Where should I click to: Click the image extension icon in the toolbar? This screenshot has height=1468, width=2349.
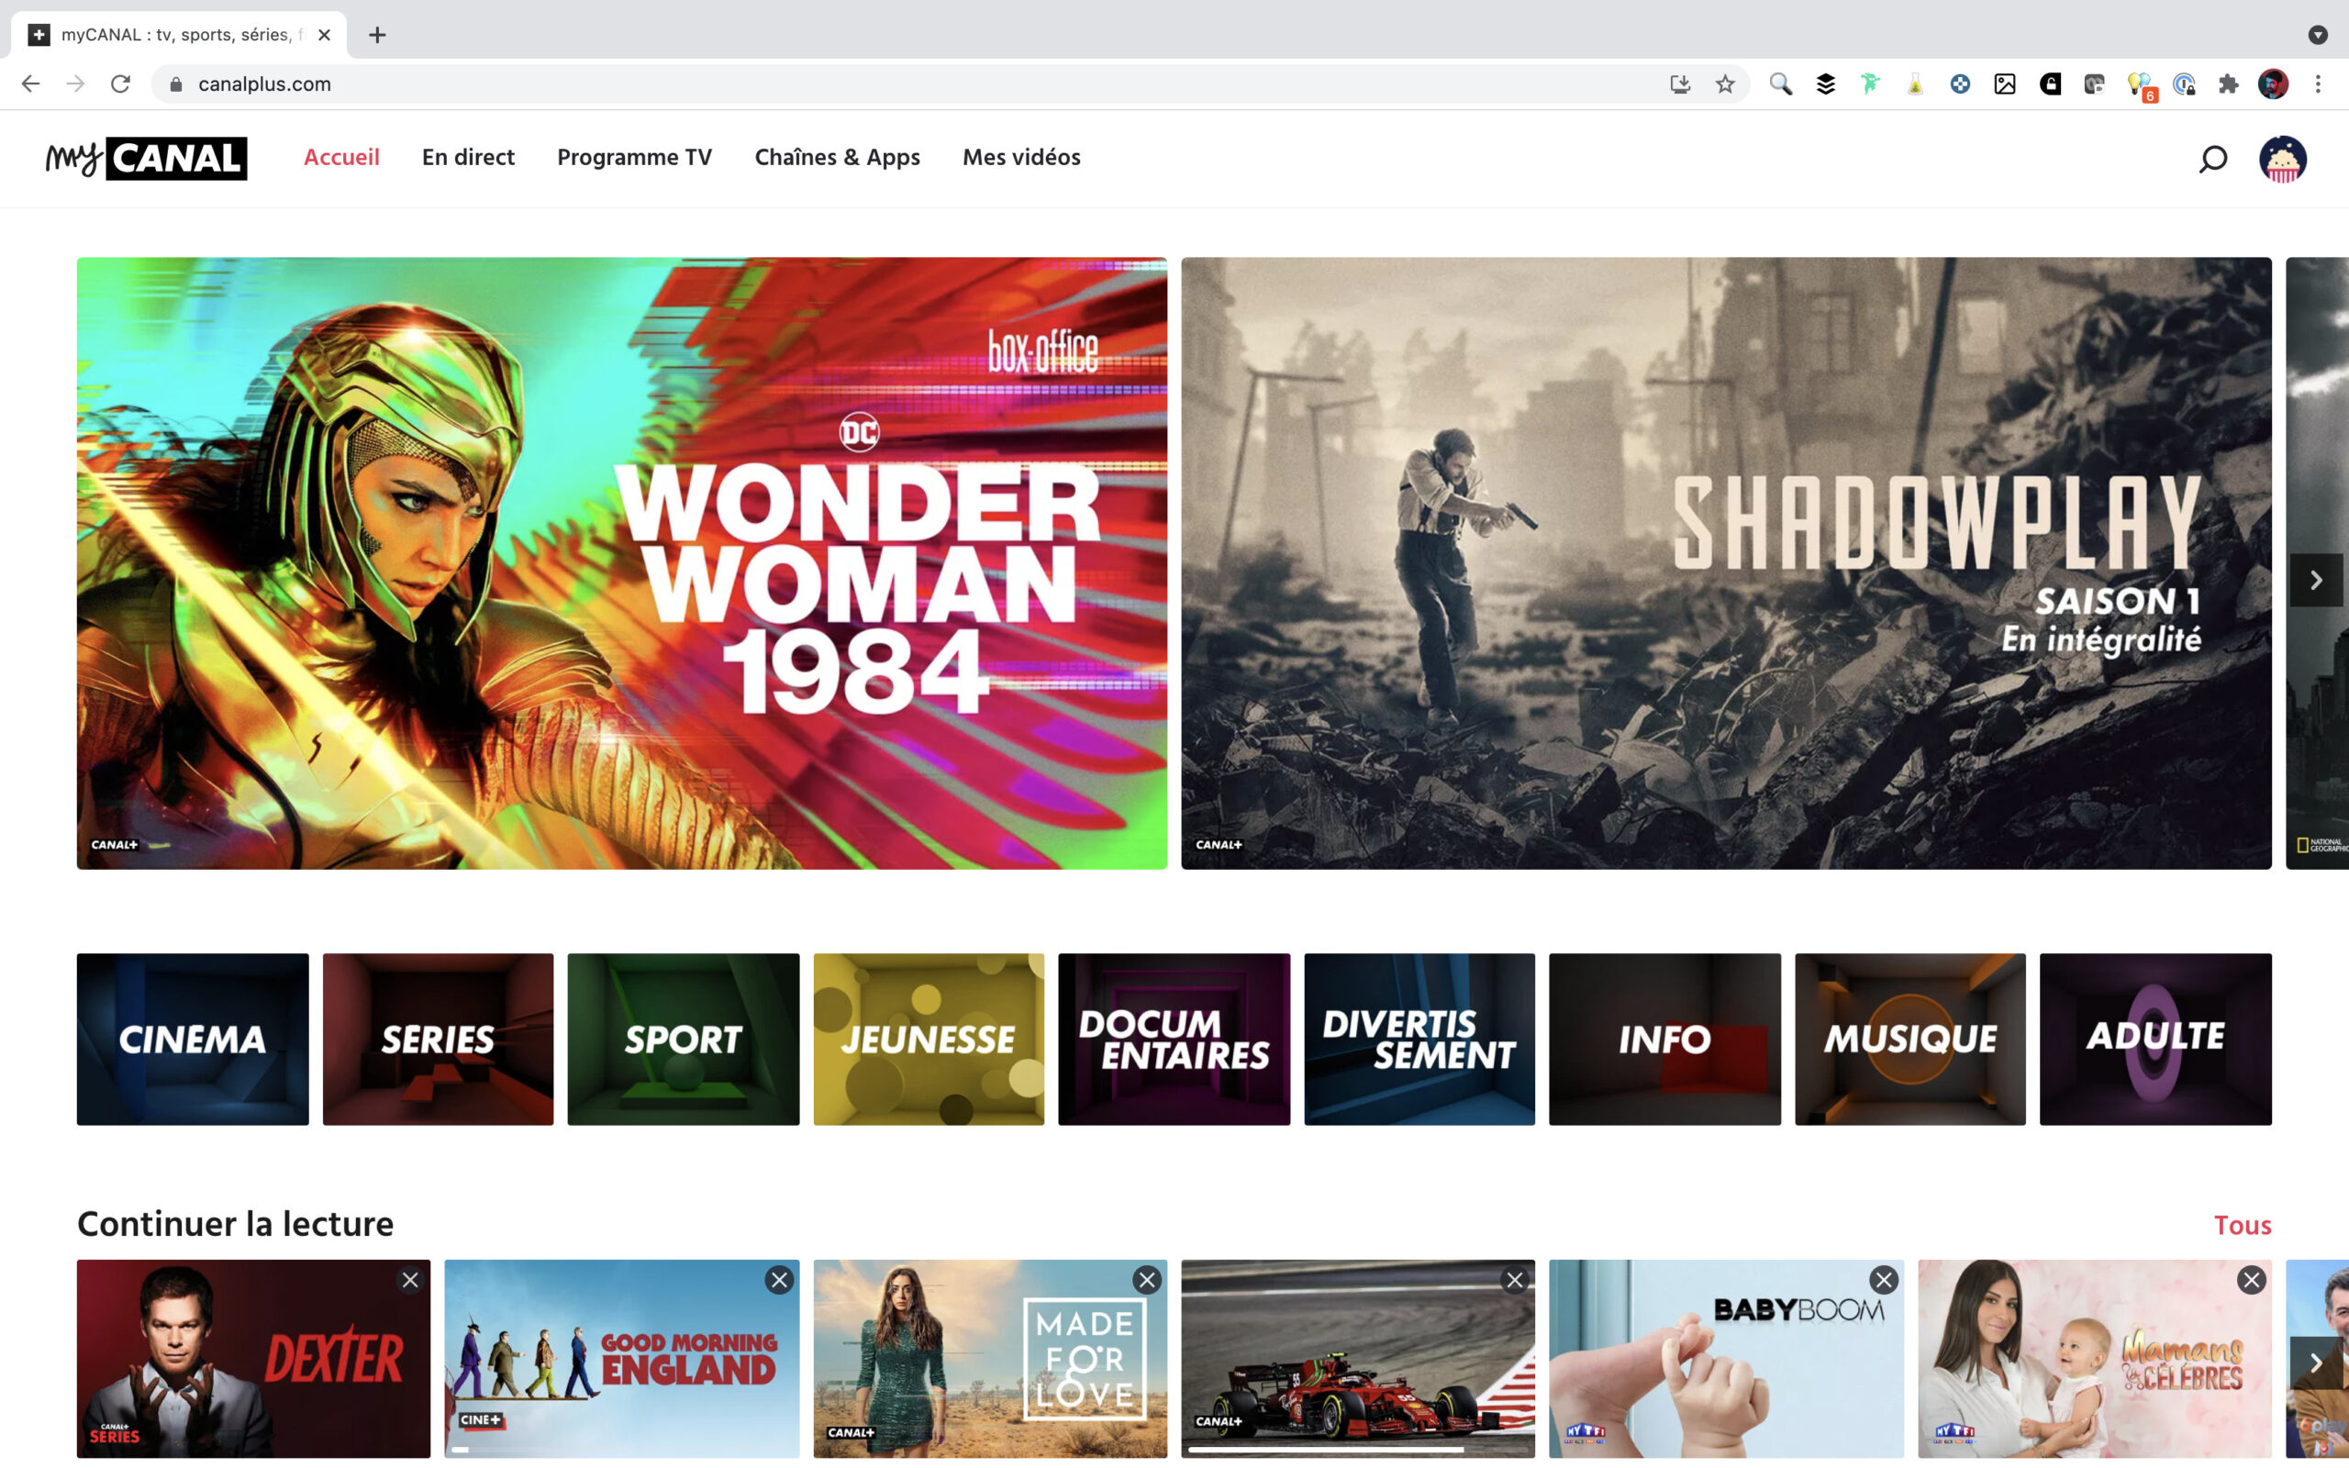pos(2004,84)
